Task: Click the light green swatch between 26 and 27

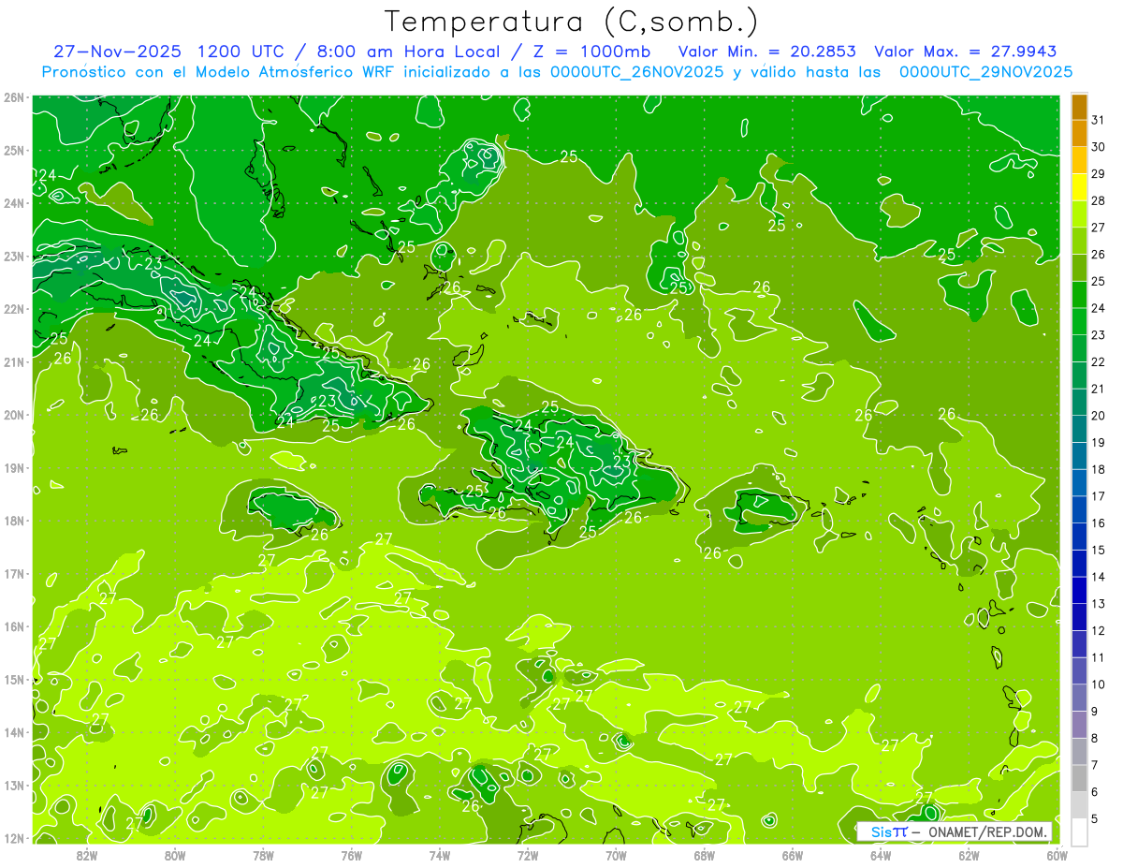Action: point(1079,242)
